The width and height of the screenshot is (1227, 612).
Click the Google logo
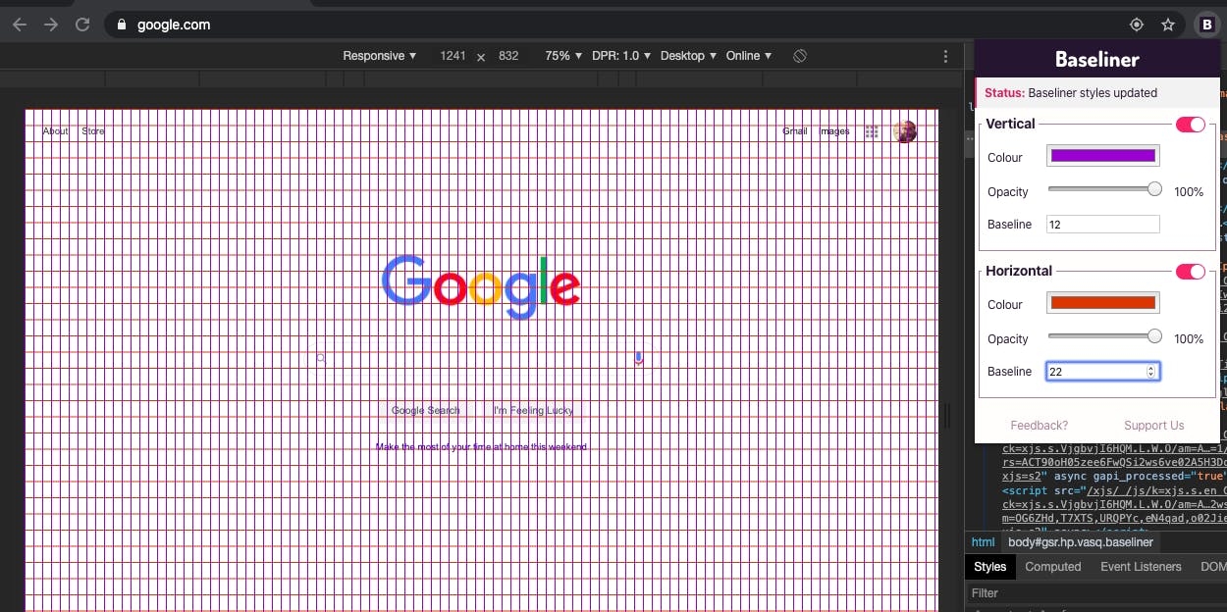pyautogui.click(x=481, y=285)
